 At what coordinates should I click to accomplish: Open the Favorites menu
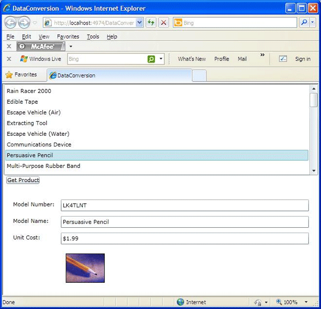tap(68, 36)
